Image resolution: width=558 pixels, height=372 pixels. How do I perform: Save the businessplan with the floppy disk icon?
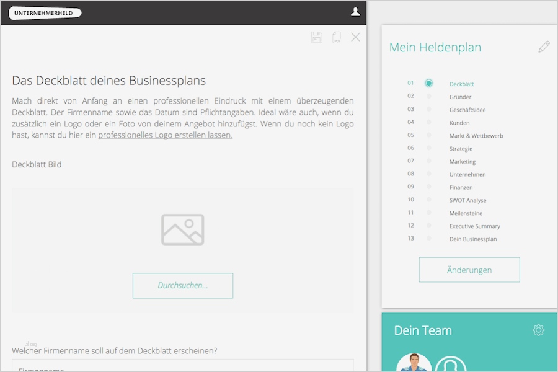point(316,37)
